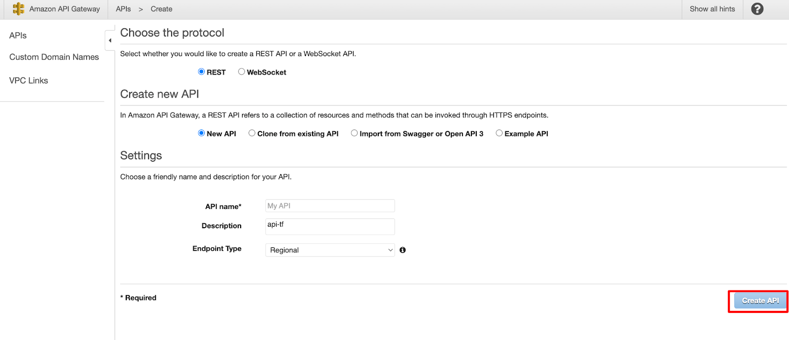Image resolution: width=789 pixels, height=340 pixels.
Task: Click the Create breadcrumb item
Action: (161, 9)
